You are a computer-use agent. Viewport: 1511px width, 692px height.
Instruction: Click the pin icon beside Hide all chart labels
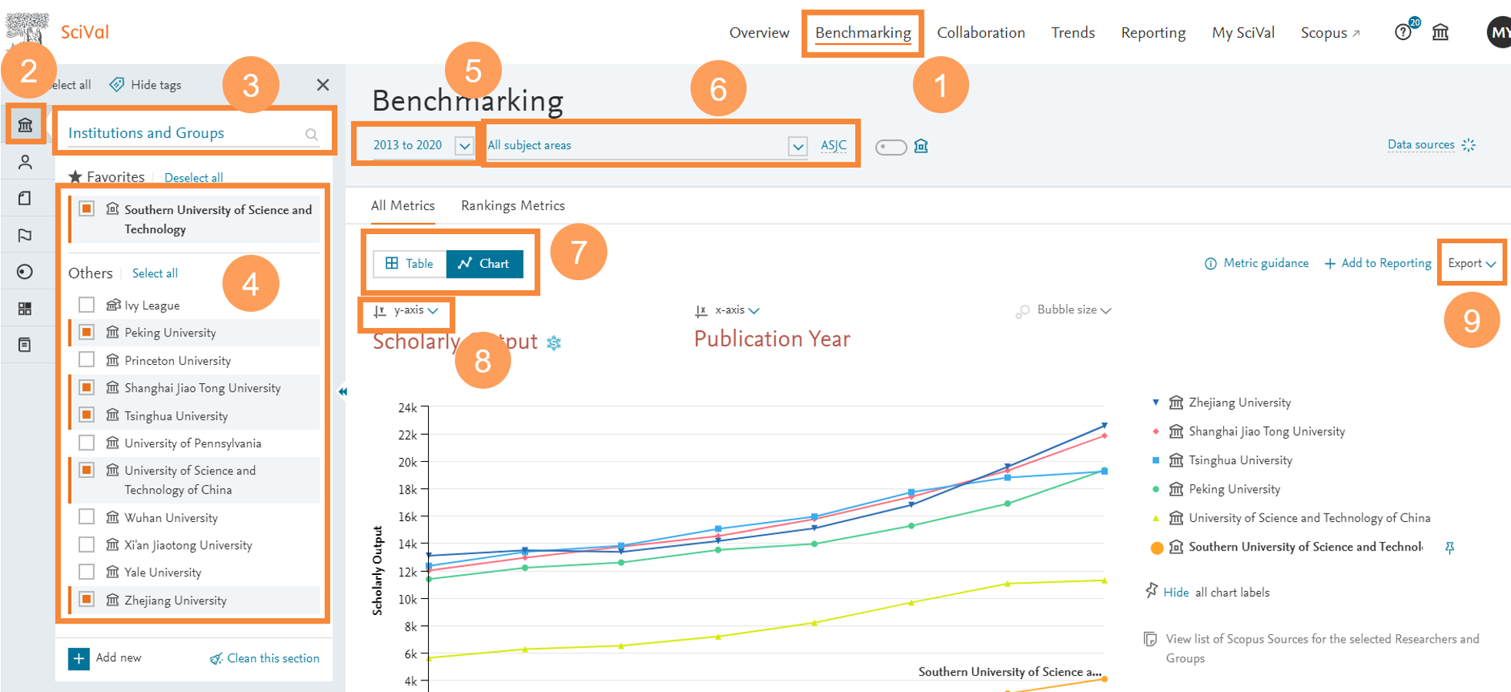(x=1152, y=590)
